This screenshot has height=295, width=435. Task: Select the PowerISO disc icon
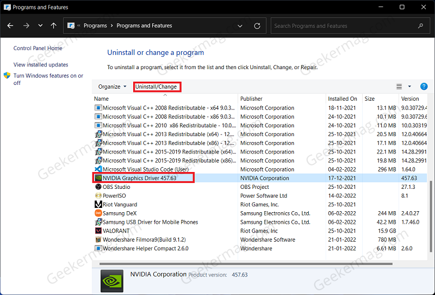click(x=98, y=195)
